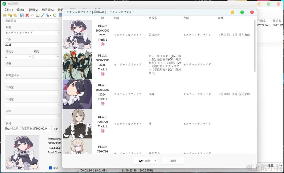Select the 720x720 butler cover thumbnail
This screenshot has width=284, height=173.
(77, 124)
